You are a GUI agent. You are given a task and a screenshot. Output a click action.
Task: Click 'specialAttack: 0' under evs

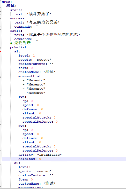coord(39,146)
